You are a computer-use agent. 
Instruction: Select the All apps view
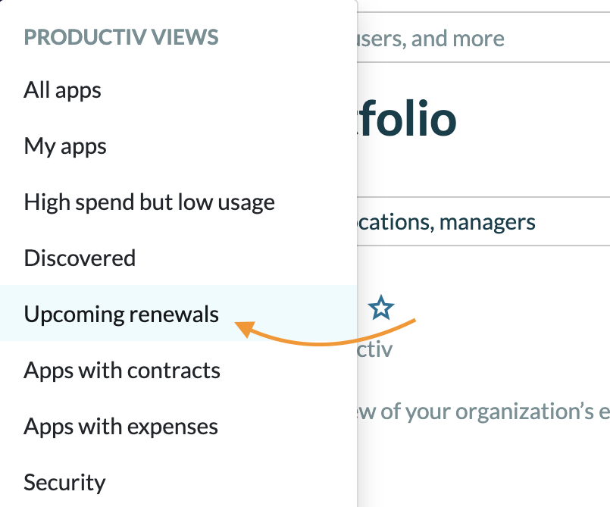[x=63, y=90]
